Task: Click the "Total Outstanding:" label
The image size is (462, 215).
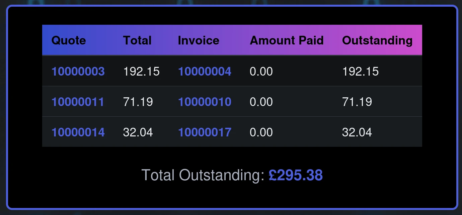Action: coord(203,175)
